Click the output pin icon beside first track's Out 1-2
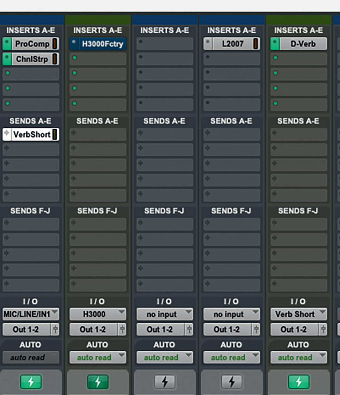 click(x=55, y=329)
